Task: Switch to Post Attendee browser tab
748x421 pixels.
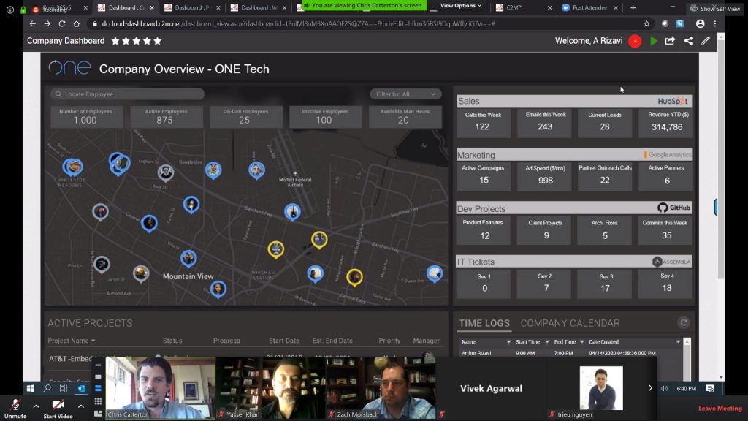Action: pyautogui.click(x=589, y=7)
